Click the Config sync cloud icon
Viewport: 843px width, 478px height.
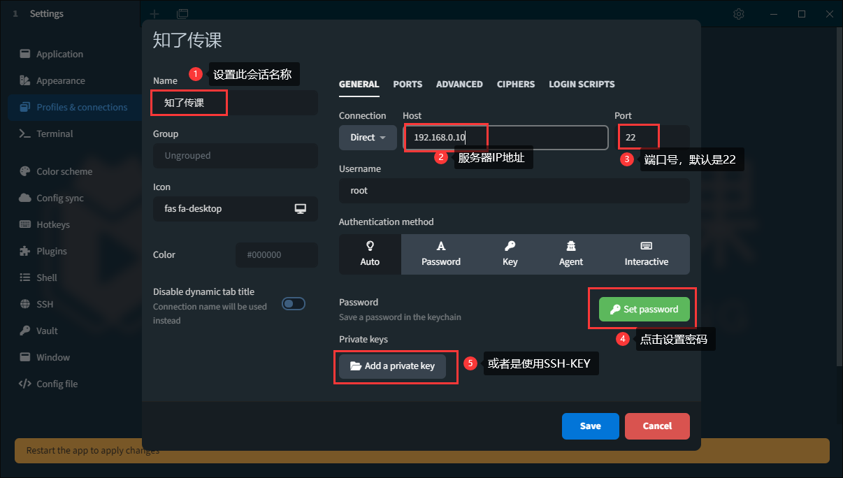[25, 198]
